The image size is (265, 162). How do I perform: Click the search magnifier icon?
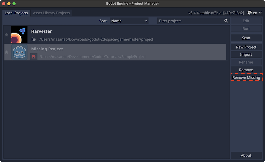(226, 21)
